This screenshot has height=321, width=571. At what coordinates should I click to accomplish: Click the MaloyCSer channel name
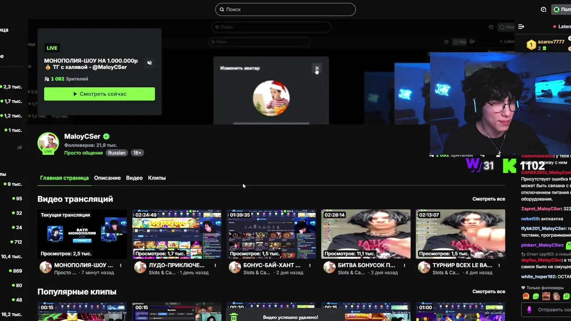coord(82,136)
